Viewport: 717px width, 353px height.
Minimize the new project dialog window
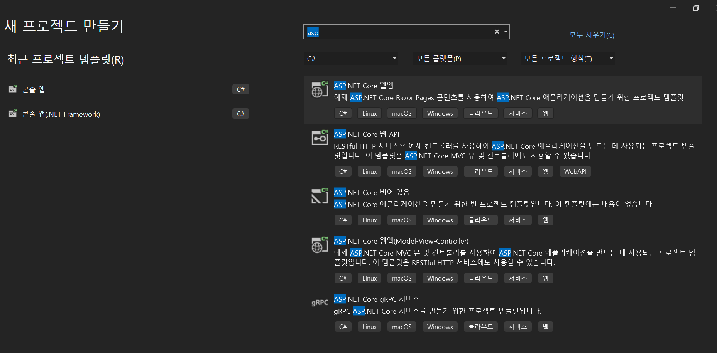point(673,8)
